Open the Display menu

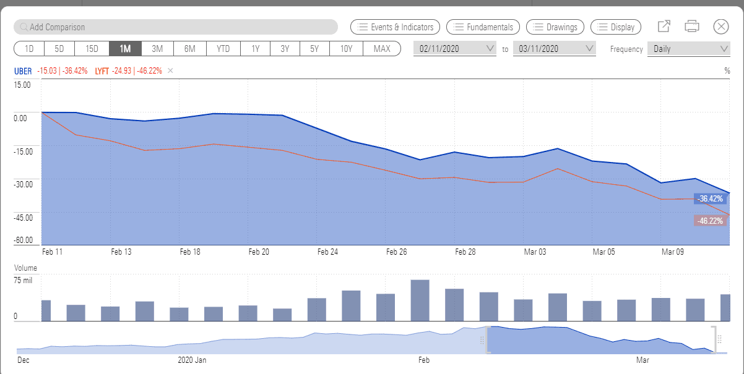[x=616, y=27]
